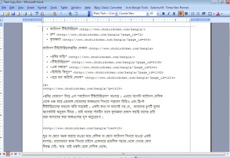230x158 pixels.
Task: Select the Print Layout view button
Action: [x=8, y=154]
